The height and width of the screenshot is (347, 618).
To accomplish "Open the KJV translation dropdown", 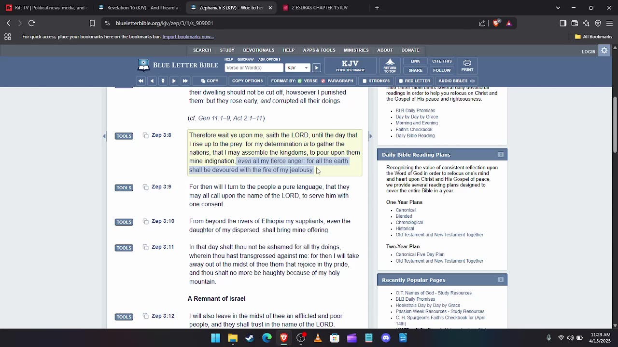I will [x=297, y=68].
